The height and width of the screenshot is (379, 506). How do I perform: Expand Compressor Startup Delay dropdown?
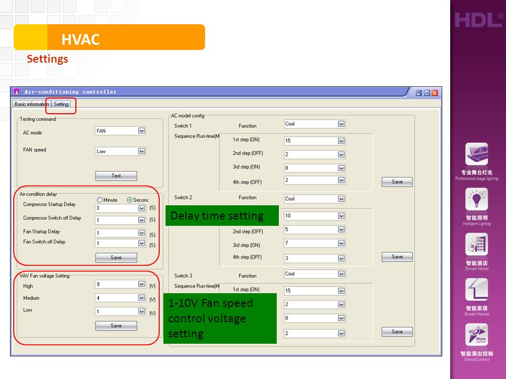click(x=141, y=208)
